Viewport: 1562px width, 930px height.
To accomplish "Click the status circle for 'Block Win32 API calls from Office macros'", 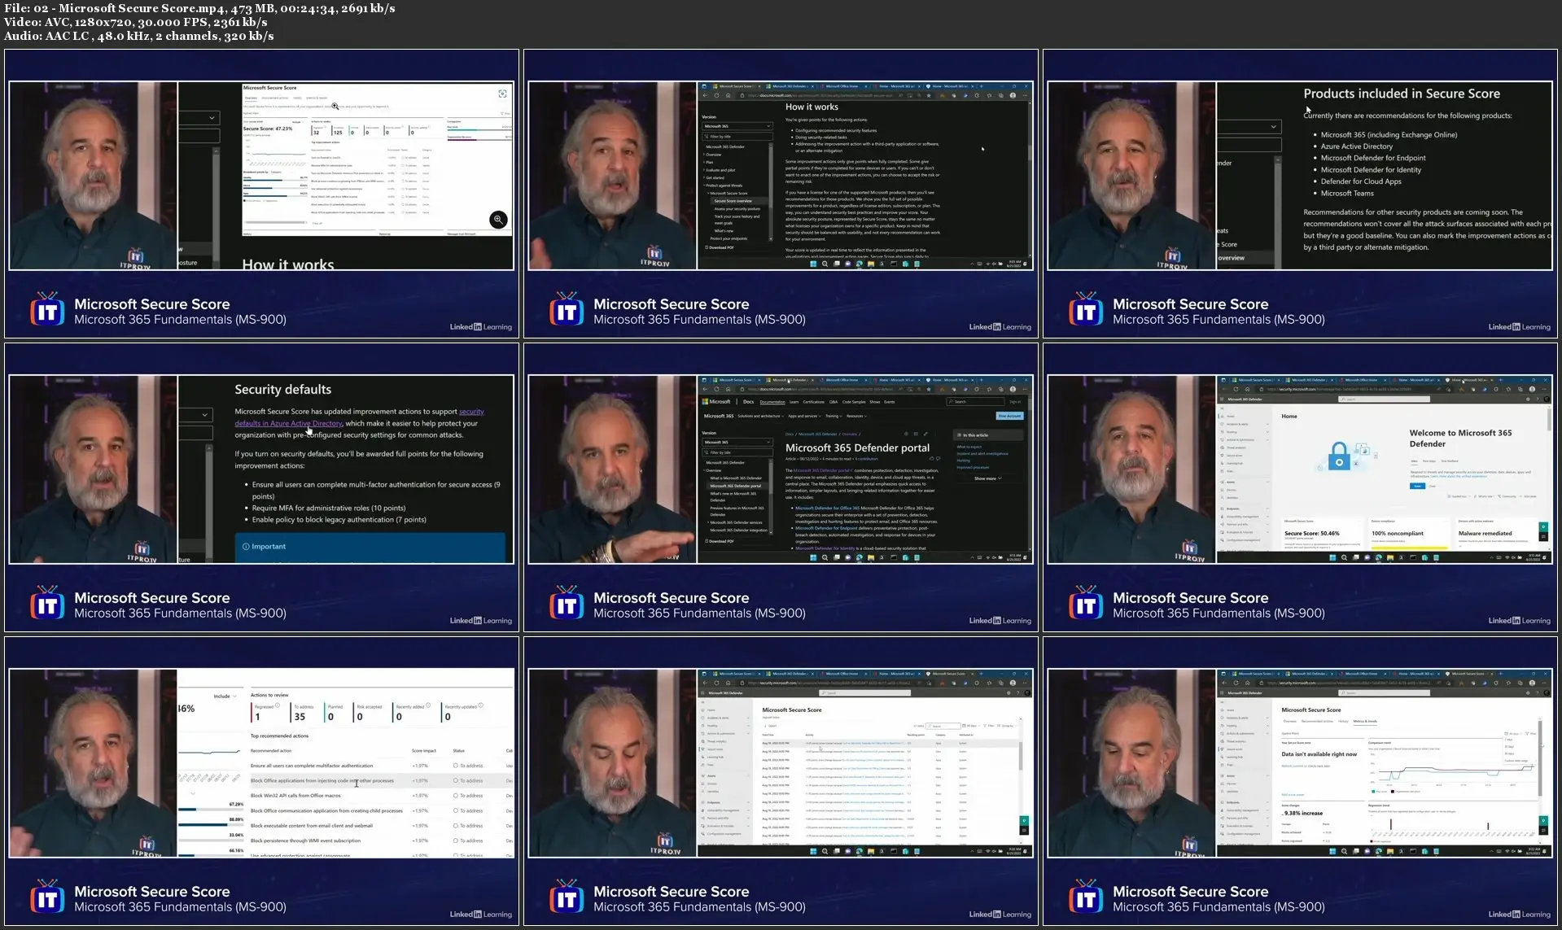I will click(x=456, y=796).
